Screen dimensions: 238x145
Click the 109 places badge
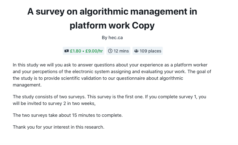click(148, 51)
